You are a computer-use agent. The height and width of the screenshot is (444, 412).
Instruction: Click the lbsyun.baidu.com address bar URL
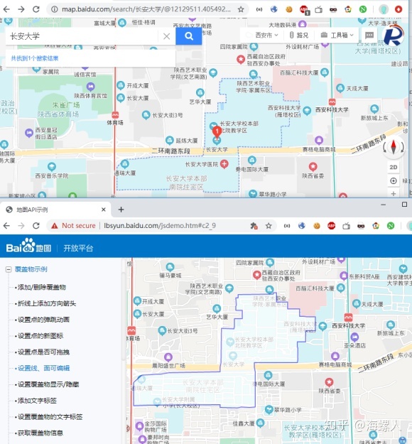(160, 226)
